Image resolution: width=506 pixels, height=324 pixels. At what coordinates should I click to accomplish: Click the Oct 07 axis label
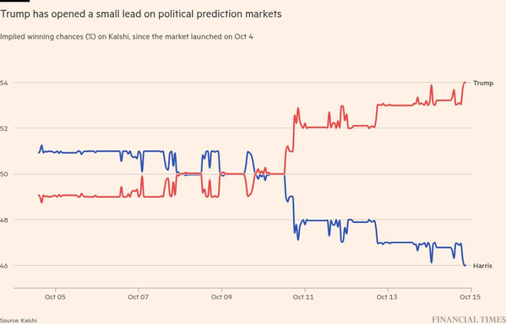pos(139,297)
